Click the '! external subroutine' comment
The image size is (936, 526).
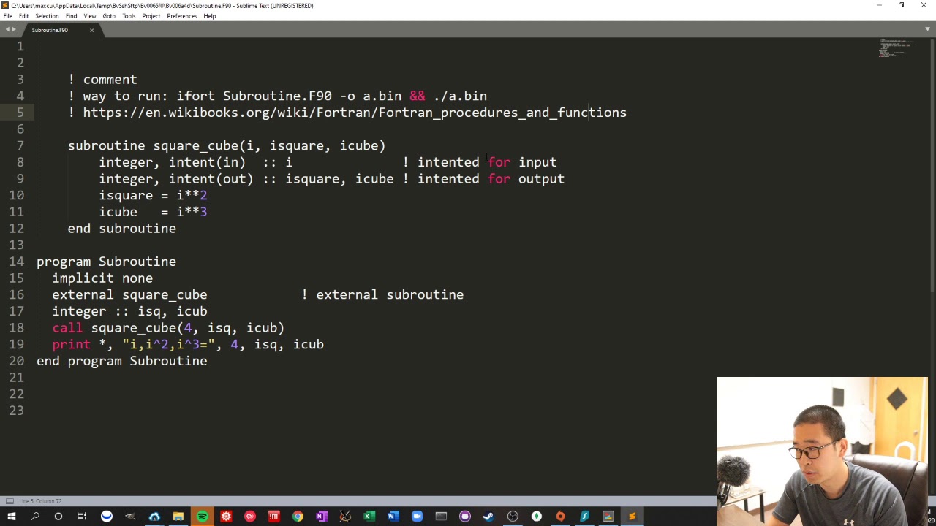(382, 295)
